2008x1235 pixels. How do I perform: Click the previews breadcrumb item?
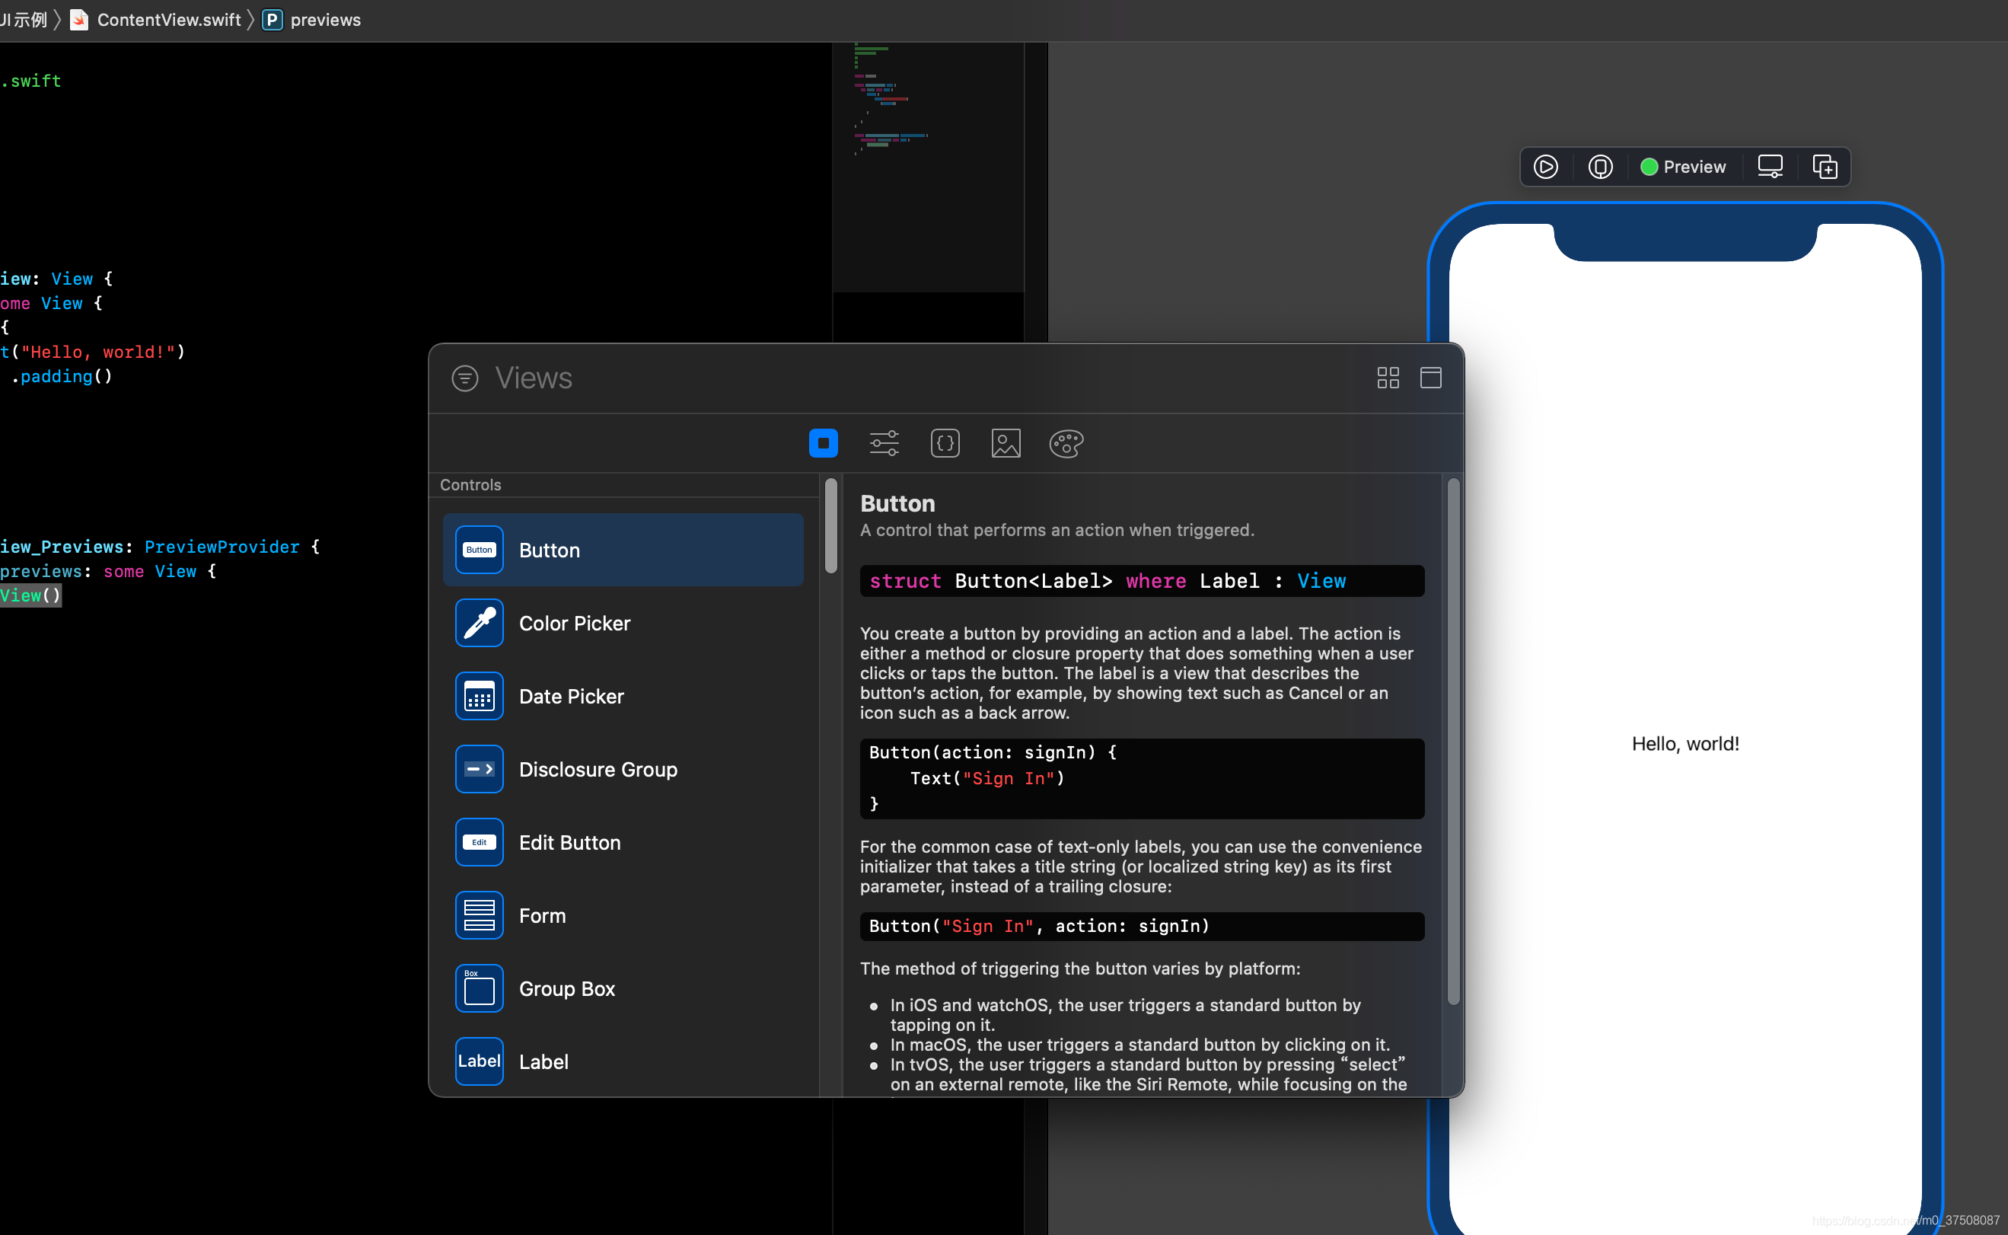pos(324,20)
